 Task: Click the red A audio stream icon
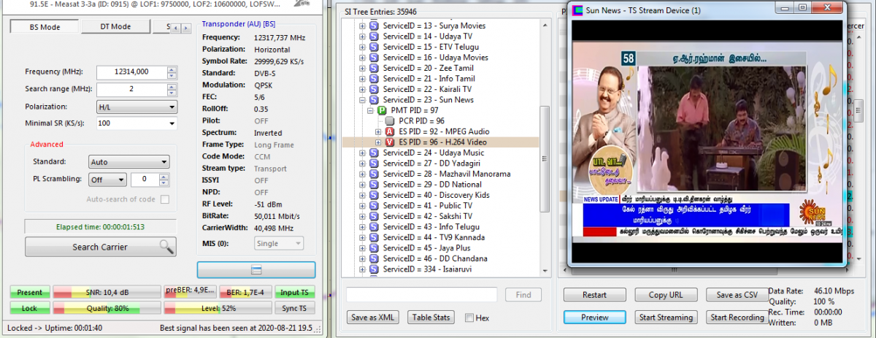coord(389,131)
